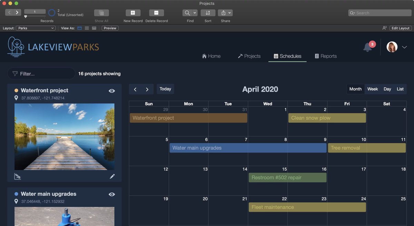Select Table view in the View As options
Image resolution: width=414 pixels, height=226 pixels.
click(x=94, y=28)
